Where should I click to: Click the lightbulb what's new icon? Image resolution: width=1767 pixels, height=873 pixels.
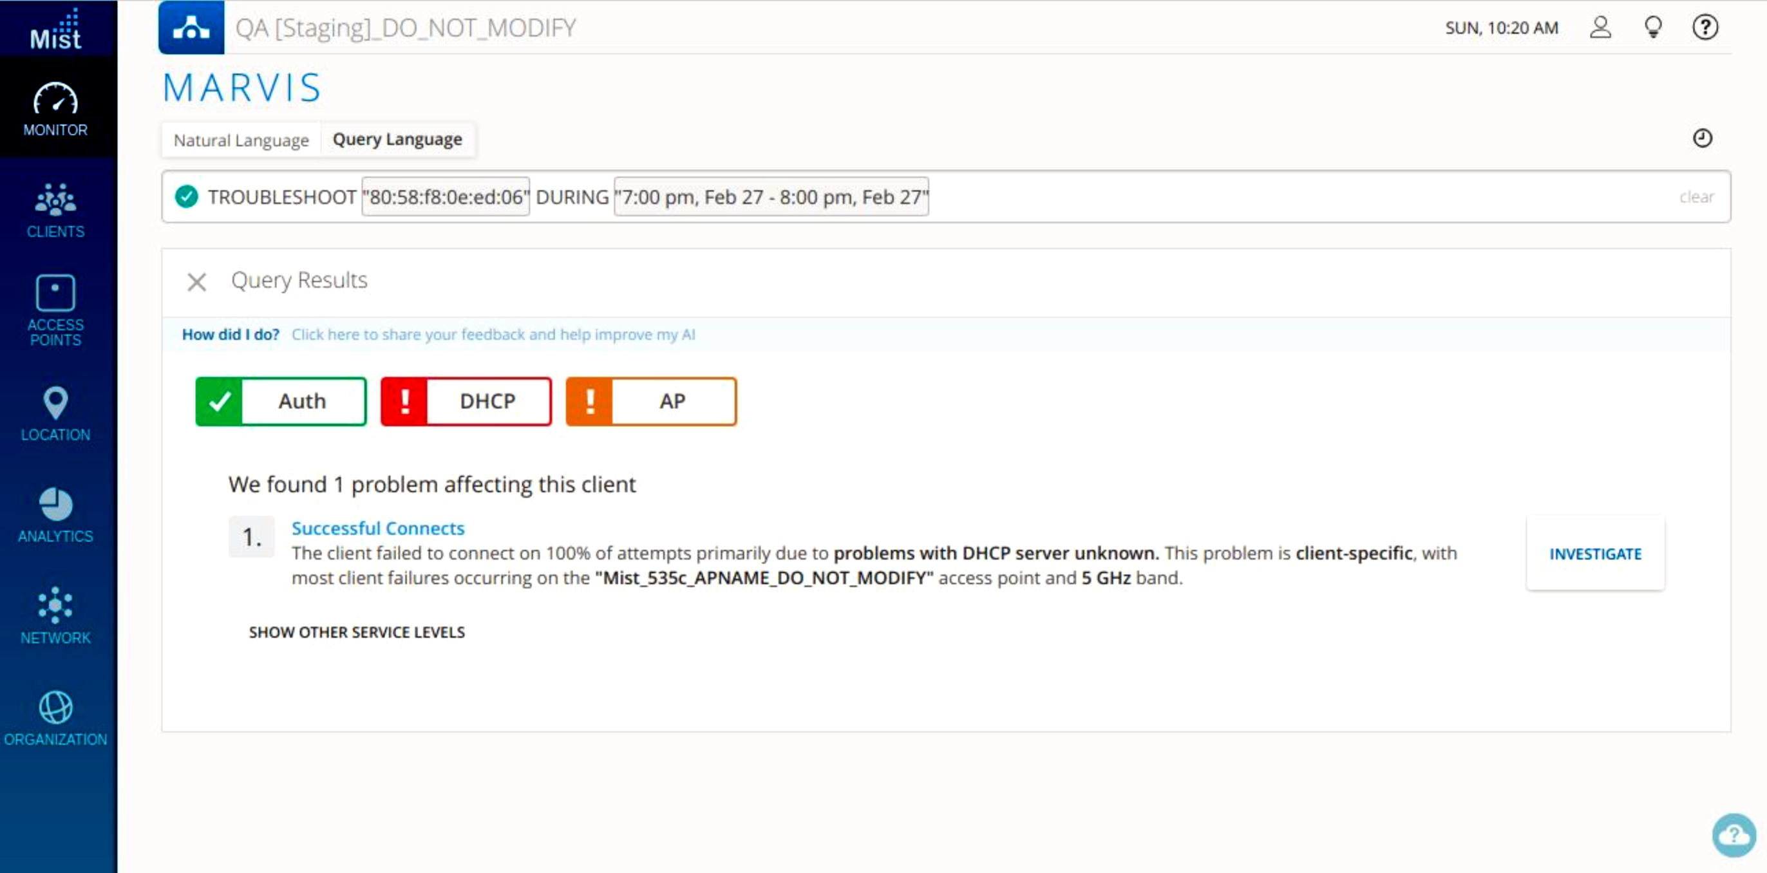click(x=1653, y=28)
